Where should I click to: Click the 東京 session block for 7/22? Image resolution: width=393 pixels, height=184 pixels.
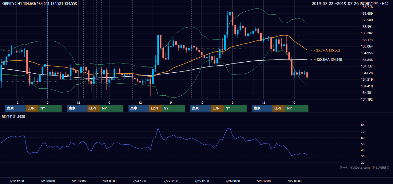pos(15,108)
